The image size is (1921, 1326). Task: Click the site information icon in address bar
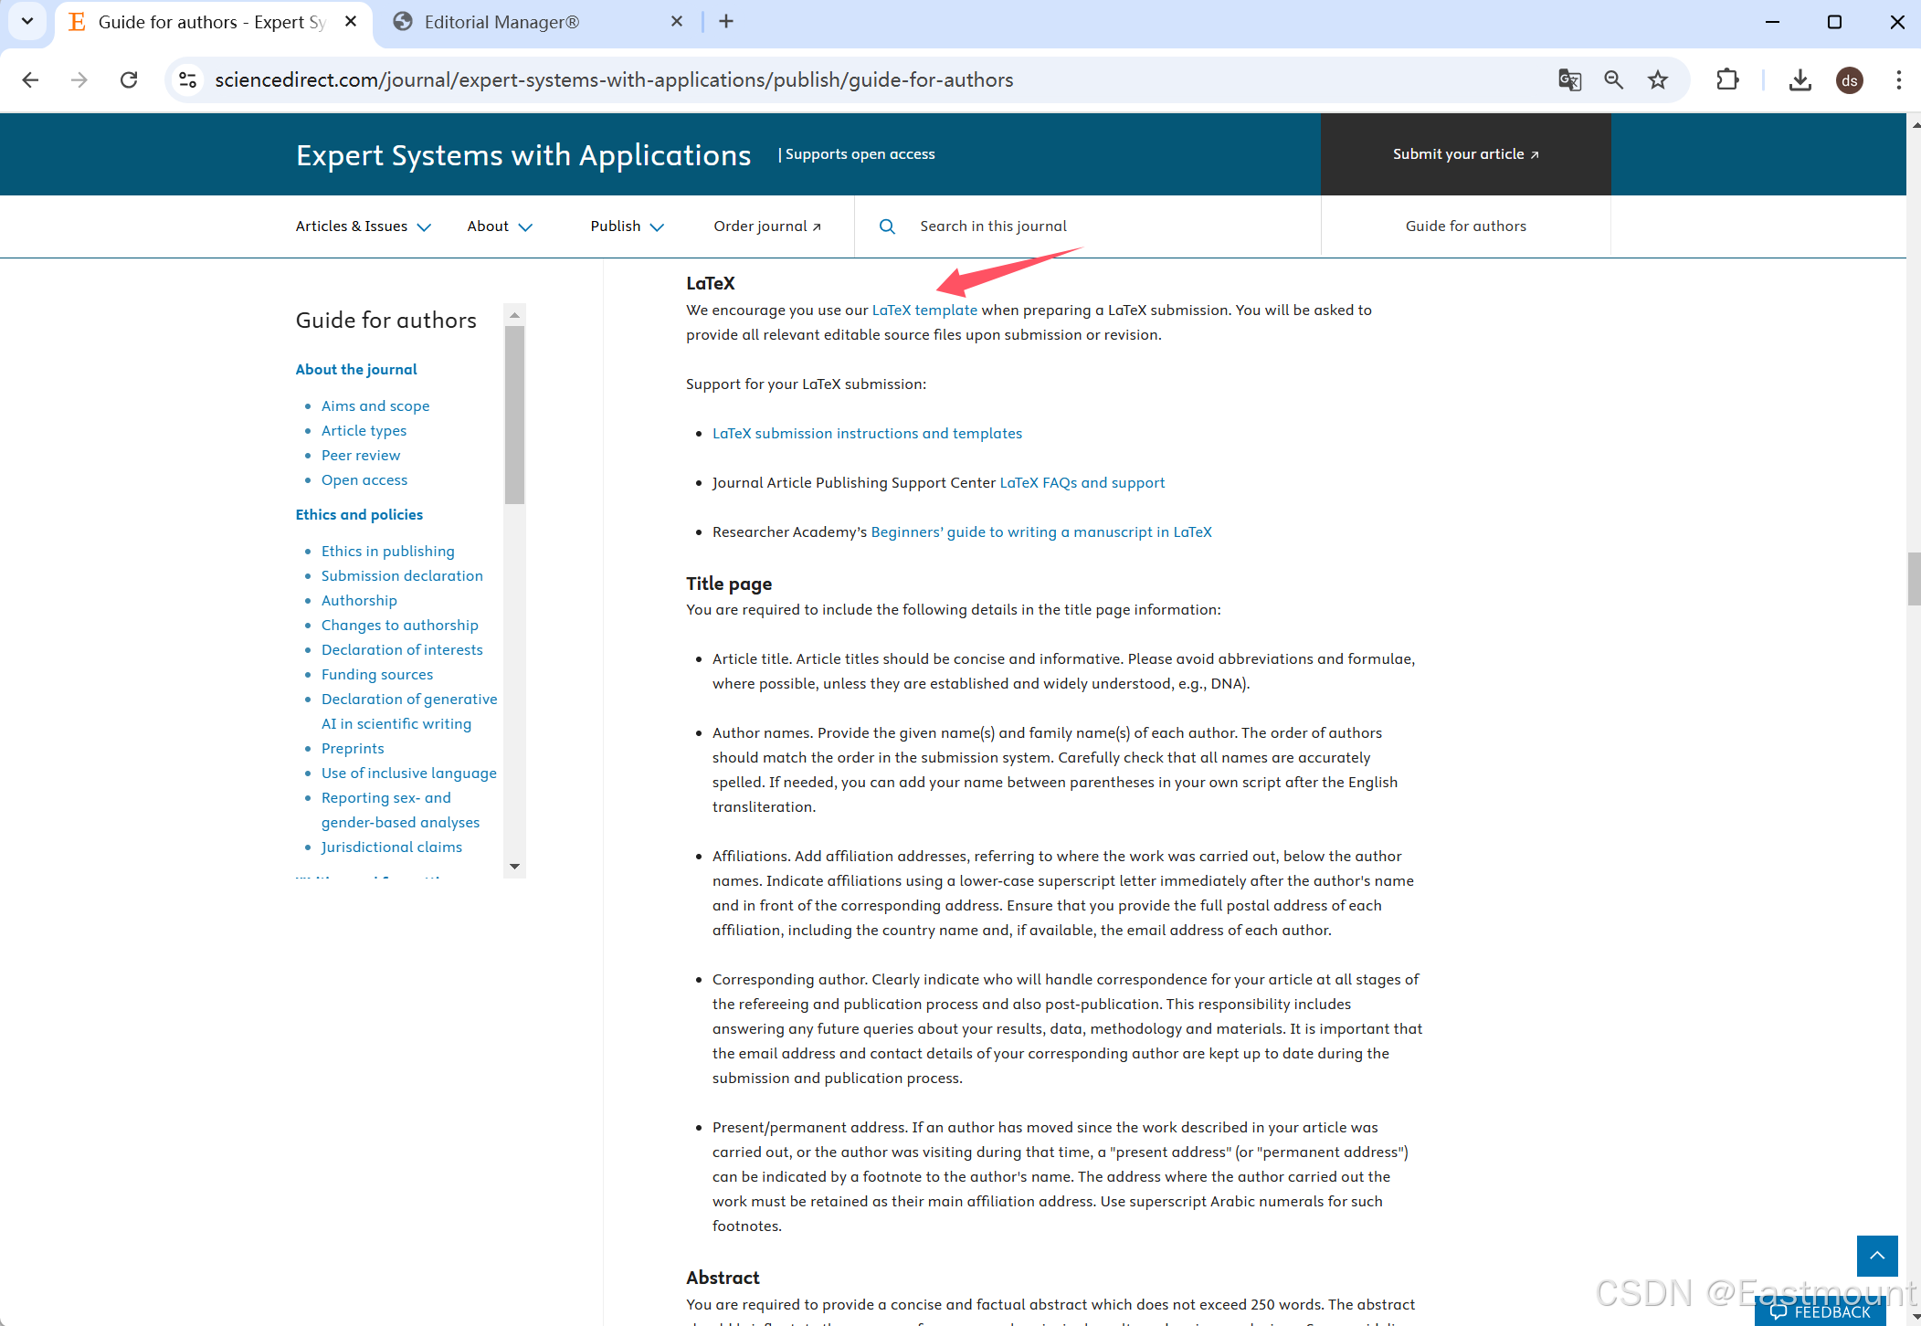click(x=188, y=80)
